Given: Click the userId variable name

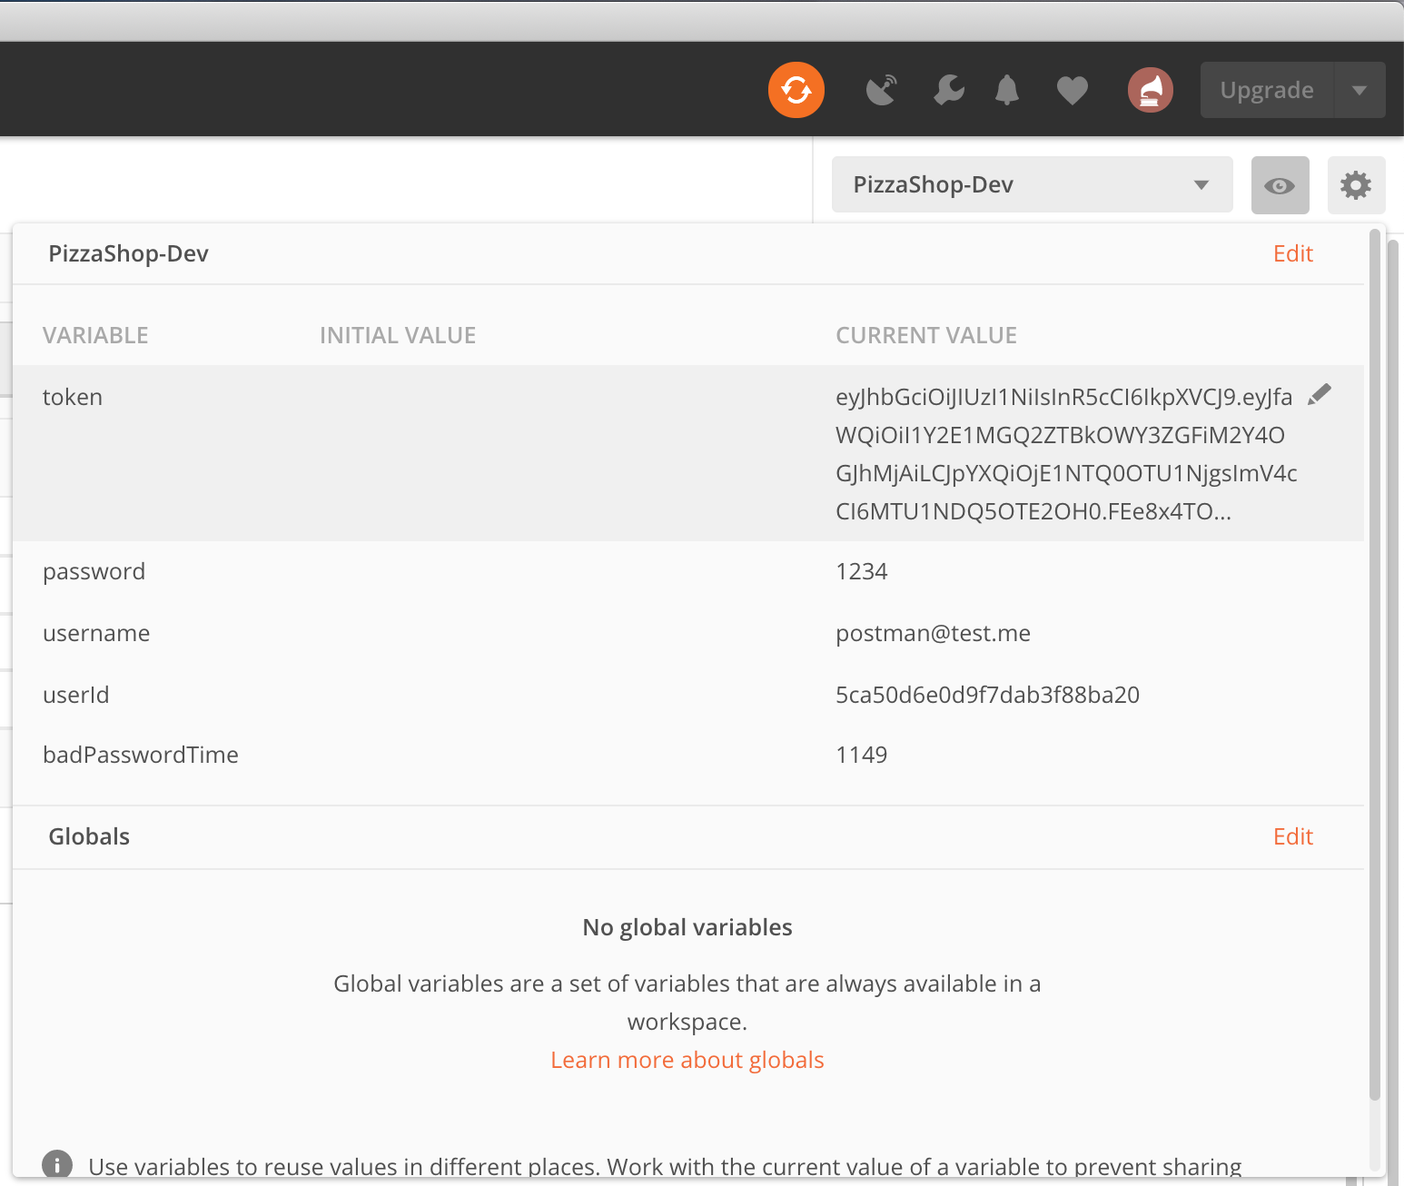Looking at the screenshot, I should pyautogui.click(x=76, y=695).
